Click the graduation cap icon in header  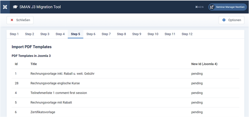click(15, 7)
